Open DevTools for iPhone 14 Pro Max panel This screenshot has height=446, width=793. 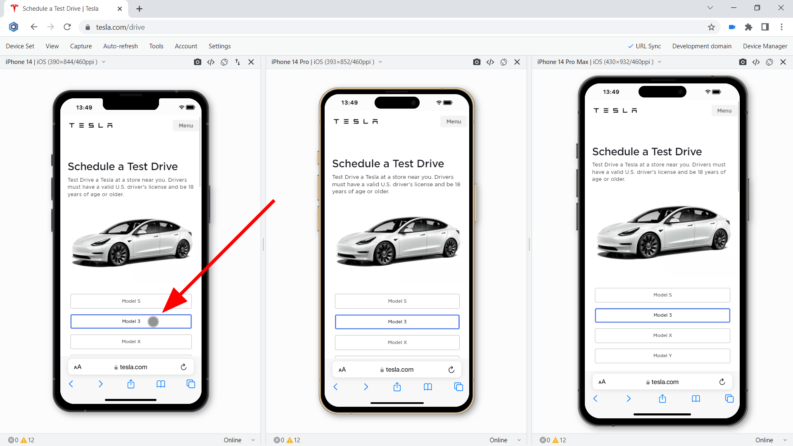756,62
